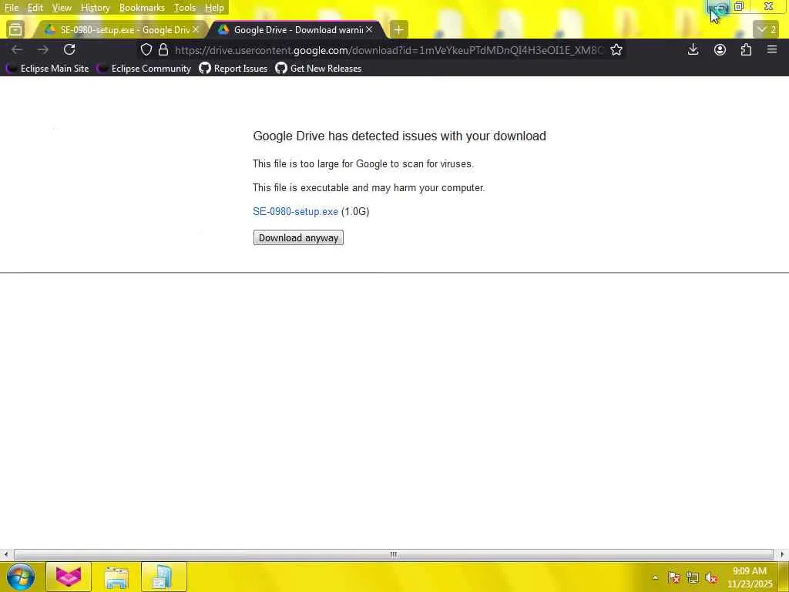This screenshot has width=789, height=592.
Task: Click the horizontal scrollbar thumb
Action: 394,554
